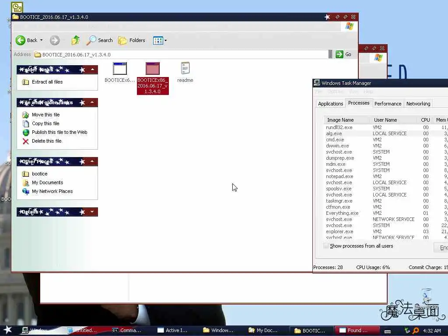The width and height of the screenshot is (448, 336).
Task: Expand the Details panel
Action: point(92,212)
